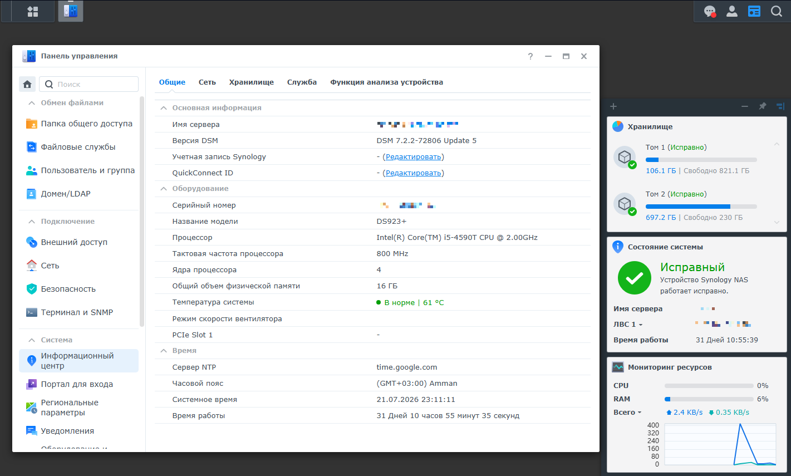Click the Том 2 volume icon
Screen dimensions: 791x476
click(x=625, y=204)
